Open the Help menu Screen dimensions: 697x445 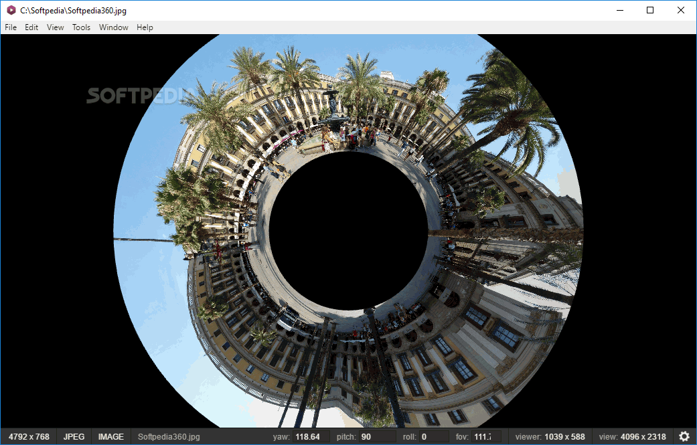[x=145, y=27]
